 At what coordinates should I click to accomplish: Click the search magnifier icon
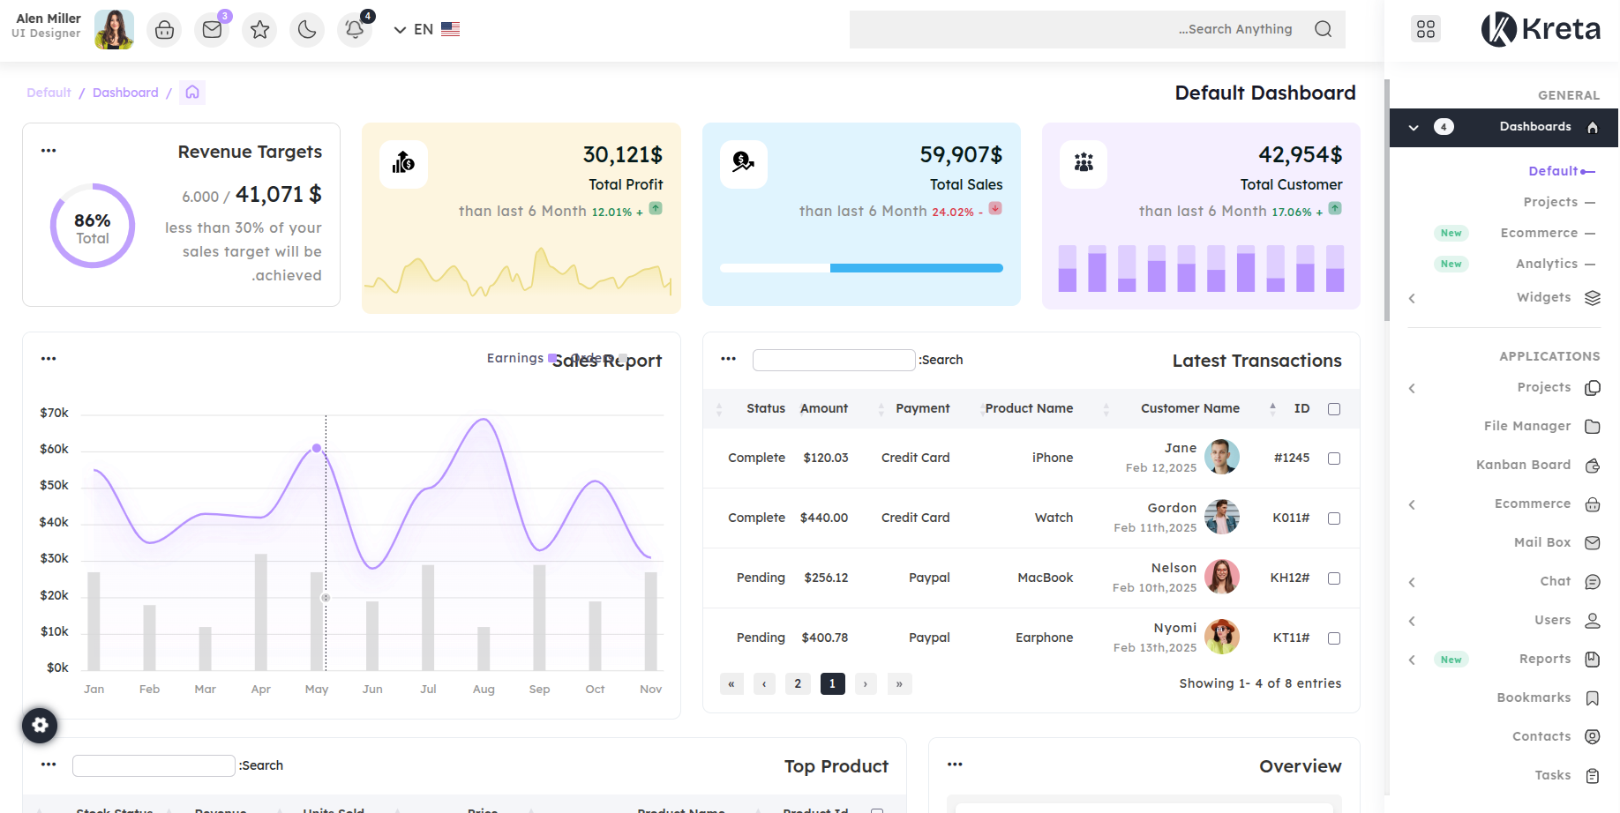[x=1323, y=29]
